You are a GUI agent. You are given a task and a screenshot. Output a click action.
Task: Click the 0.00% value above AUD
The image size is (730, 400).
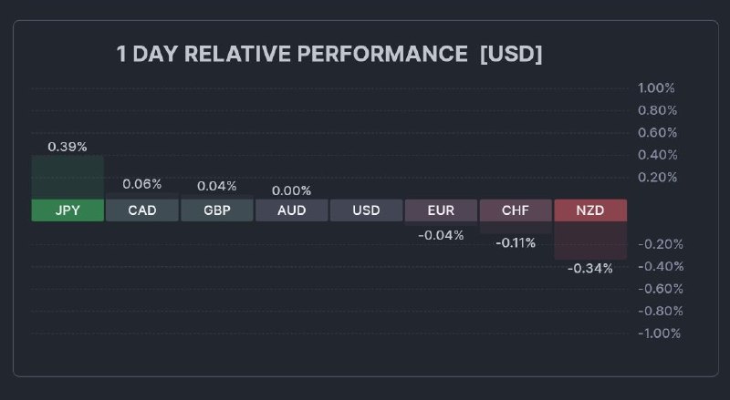click(292, 190)
